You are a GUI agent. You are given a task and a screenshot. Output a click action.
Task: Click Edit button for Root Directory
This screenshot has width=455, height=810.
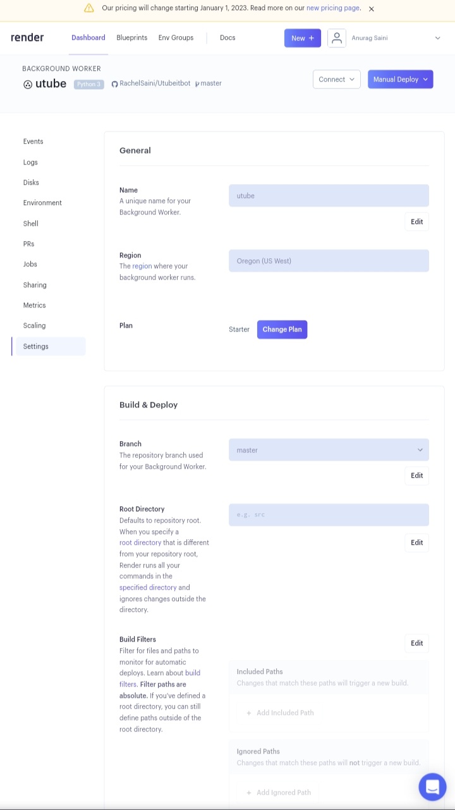tap(416, 543)
